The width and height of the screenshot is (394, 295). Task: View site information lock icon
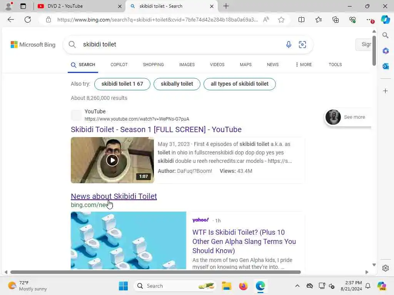[48, 20]
